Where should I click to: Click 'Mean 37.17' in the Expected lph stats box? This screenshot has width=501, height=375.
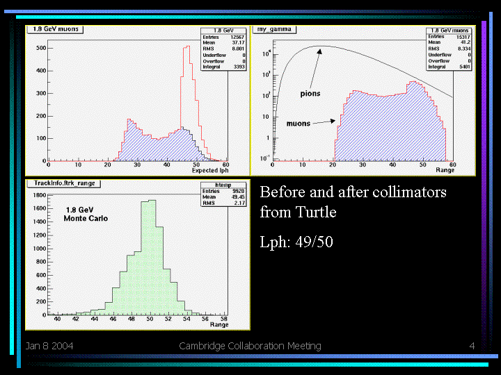223,43
